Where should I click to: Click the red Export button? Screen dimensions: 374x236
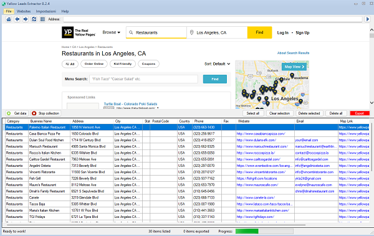(360, 113)
